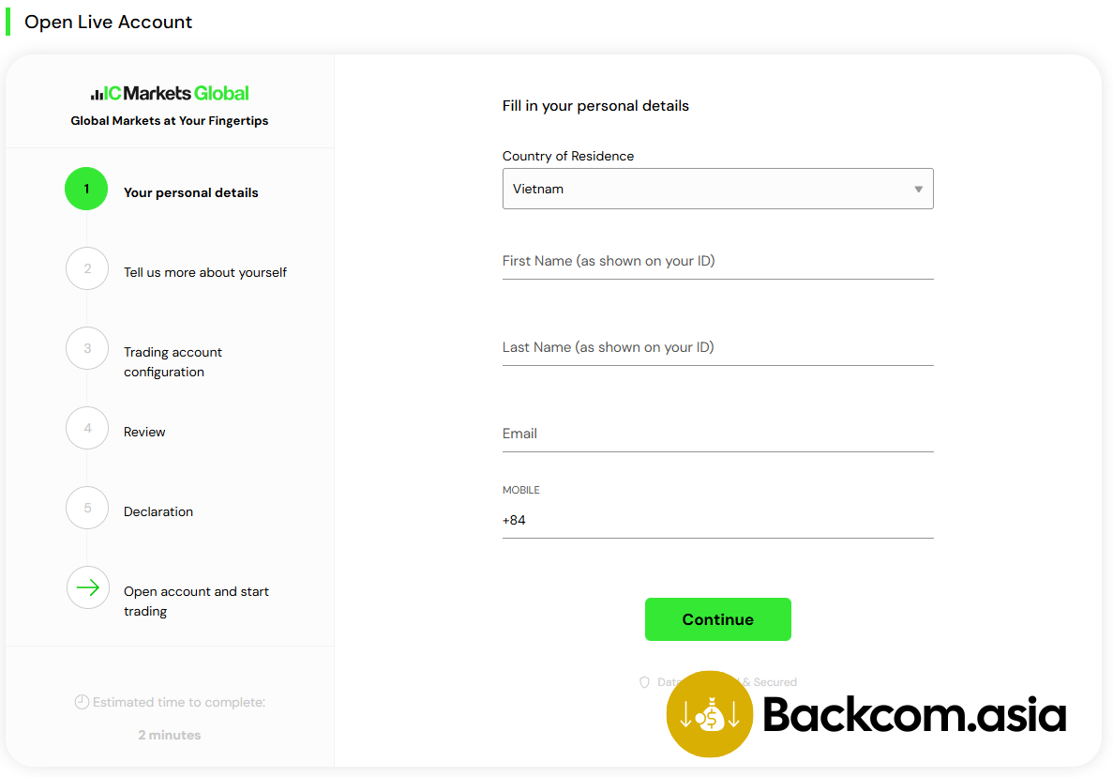Select the step 2 numbered circle
Viewport: 1113px width, 777px height.
[86, 268]
